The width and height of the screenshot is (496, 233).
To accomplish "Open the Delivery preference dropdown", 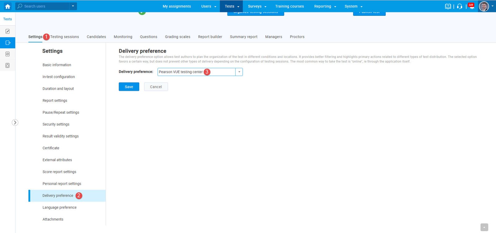I will click(x=239, y=72).
